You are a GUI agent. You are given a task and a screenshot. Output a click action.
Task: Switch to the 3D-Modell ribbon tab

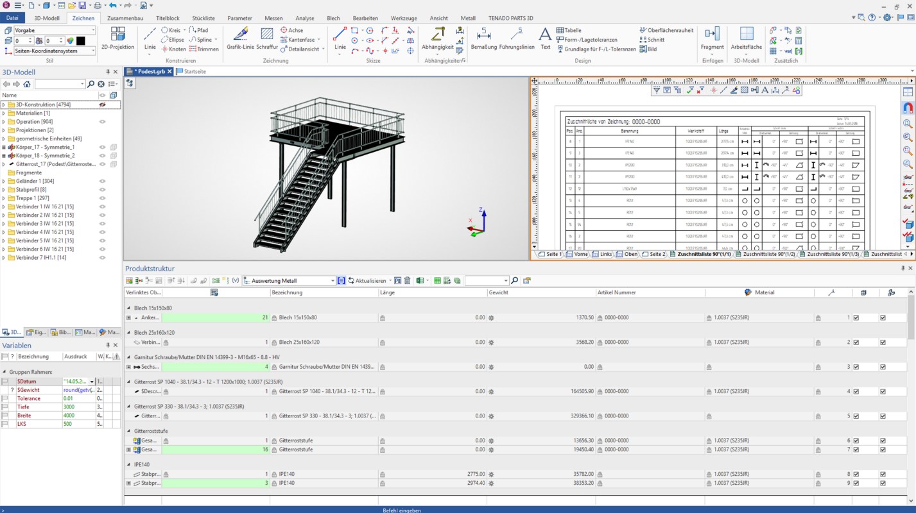(47, 18)
